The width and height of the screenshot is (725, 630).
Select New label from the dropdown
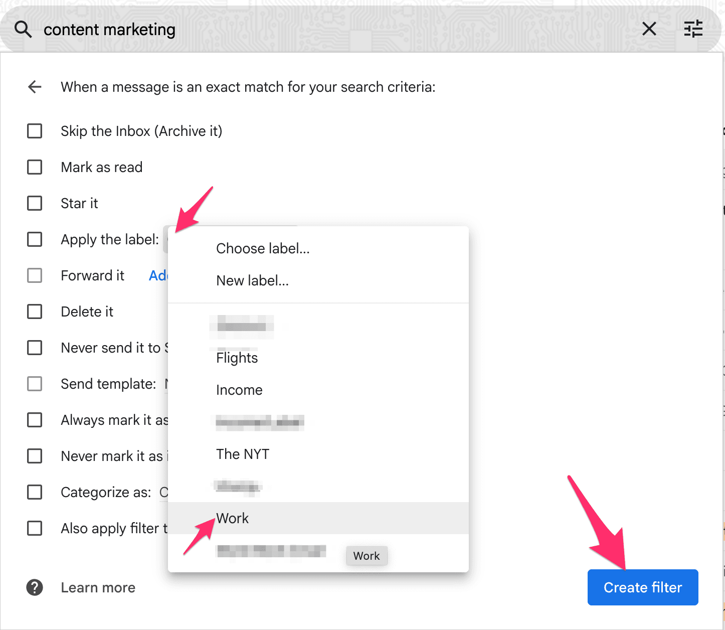(x=252, y=280)
